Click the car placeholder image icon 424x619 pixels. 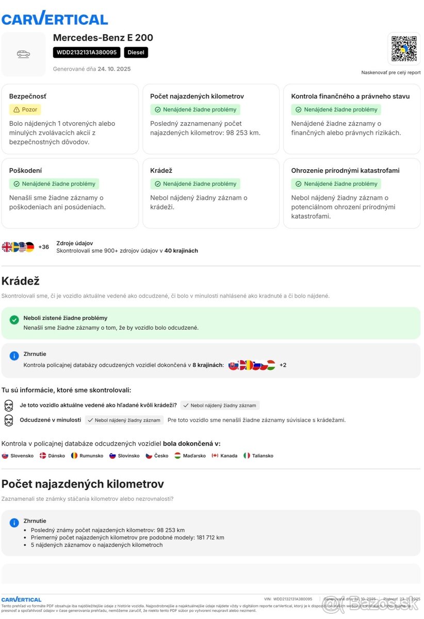point(23,54)
